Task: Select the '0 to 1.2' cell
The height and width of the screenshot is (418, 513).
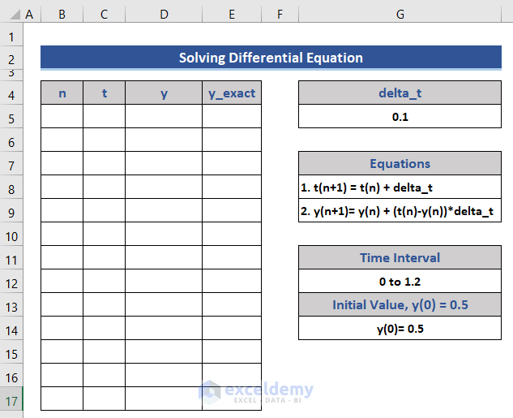Action: click(400, 282)
